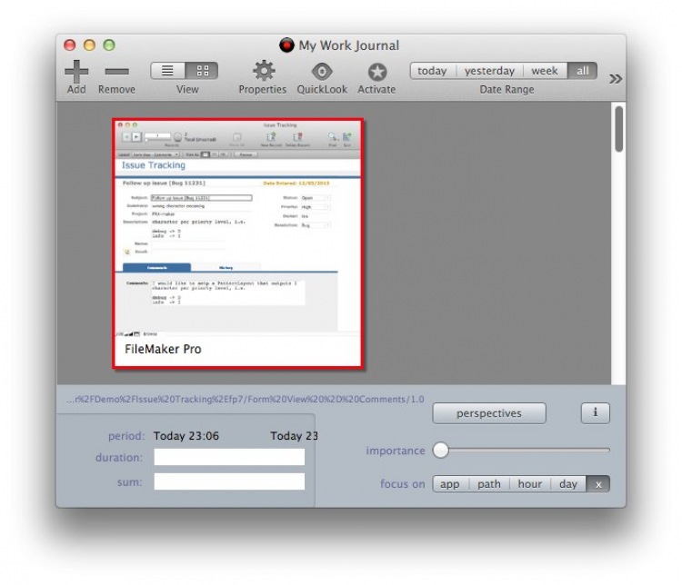Switch to list view mode
Image resolution: width=682 pixels, height=585 pixels.
167,71
